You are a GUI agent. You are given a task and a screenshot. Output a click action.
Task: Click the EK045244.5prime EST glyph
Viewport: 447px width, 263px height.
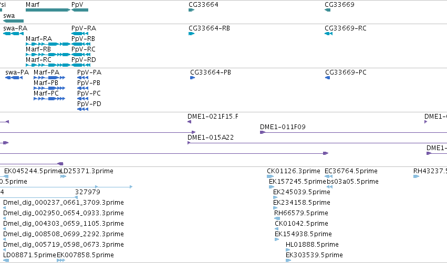(x=4, y=176)
